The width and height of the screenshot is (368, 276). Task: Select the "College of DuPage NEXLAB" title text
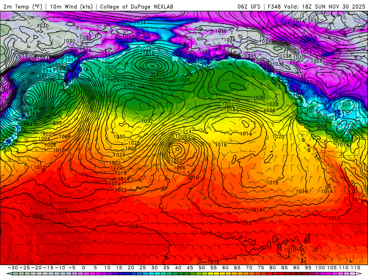[137, 6]
